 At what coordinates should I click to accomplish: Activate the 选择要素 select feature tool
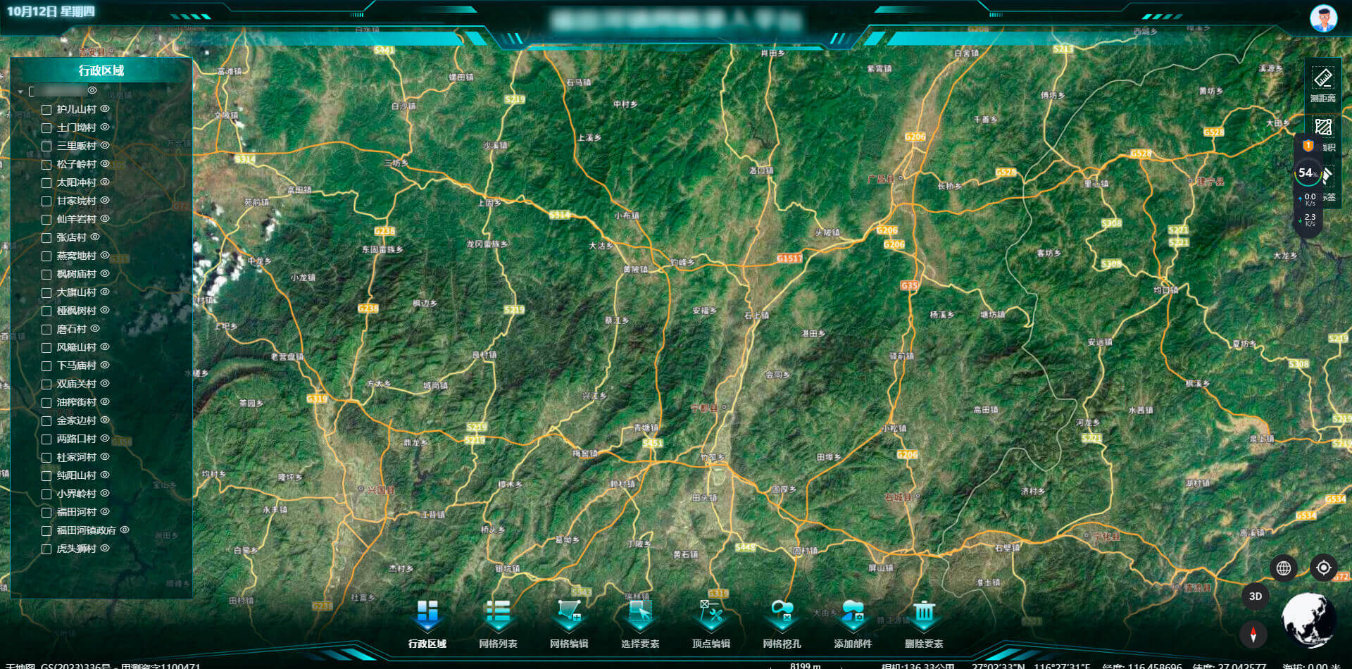(640, 623)
